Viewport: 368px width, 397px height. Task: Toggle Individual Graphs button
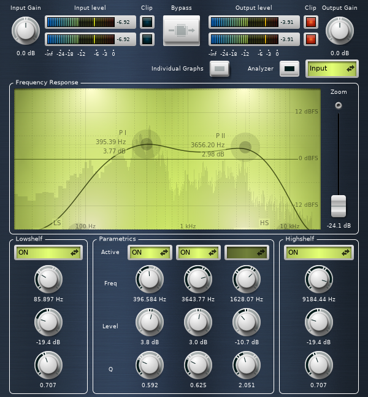pyautogui.click(x=220, y=69)
